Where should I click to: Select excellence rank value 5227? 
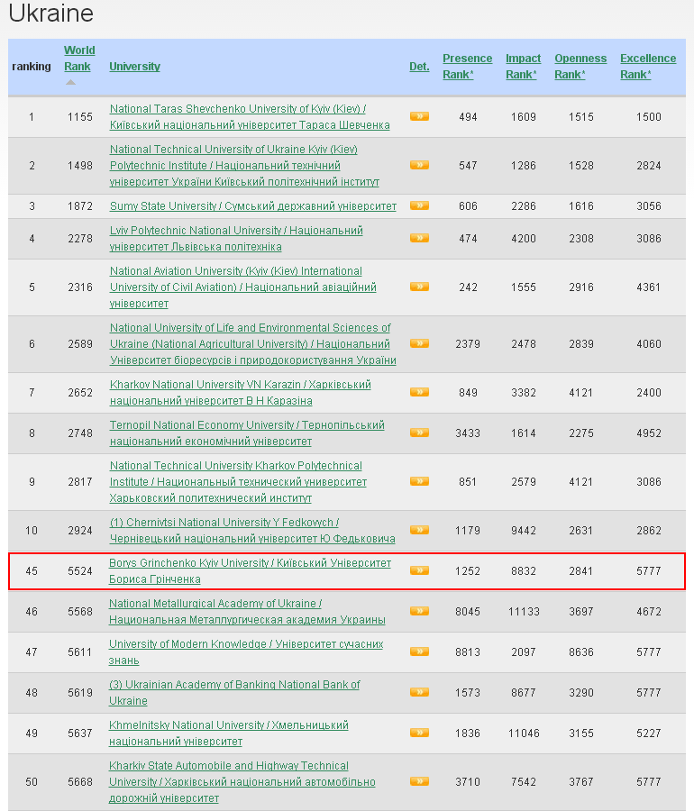(x=649, y=733)
